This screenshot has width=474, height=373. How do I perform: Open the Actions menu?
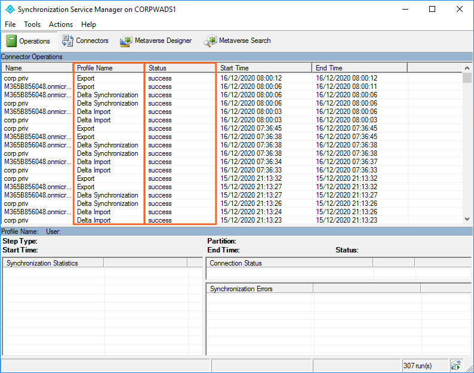click(x=61, y=24)
